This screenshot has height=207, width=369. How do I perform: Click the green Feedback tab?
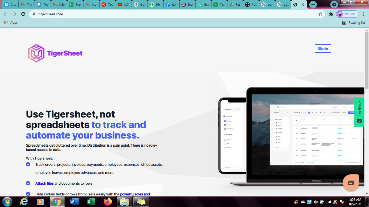(x=359, y=112)
